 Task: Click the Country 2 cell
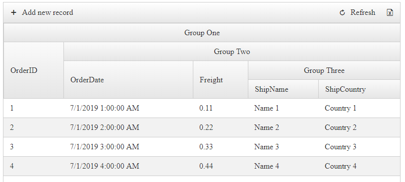coord(359,127)
